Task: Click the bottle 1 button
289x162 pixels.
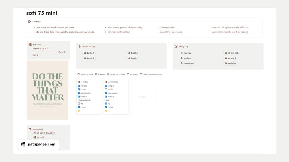Action: click(x=89, y=53)
